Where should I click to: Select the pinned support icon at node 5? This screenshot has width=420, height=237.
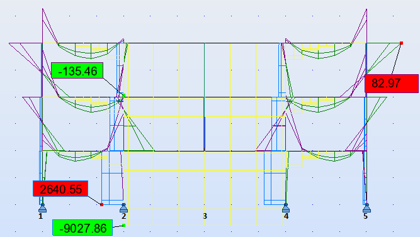tap(366, 208)
